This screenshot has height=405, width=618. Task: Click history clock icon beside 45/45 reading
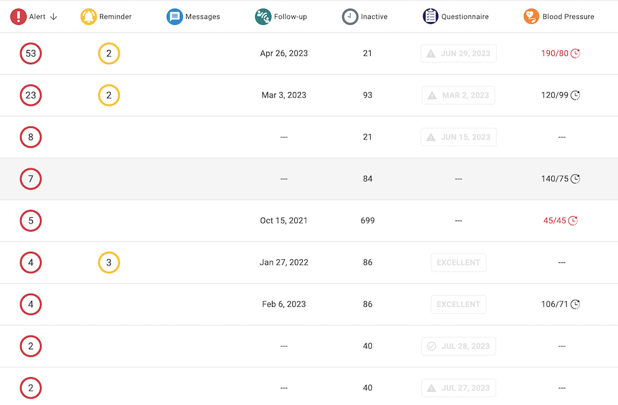pyautogui.click(x=574, y=220)
